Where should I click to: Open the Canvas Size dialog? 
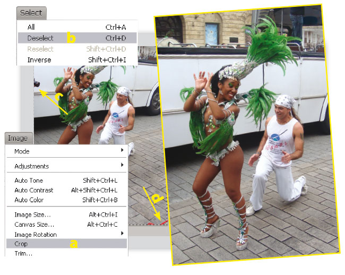point(34,224)
